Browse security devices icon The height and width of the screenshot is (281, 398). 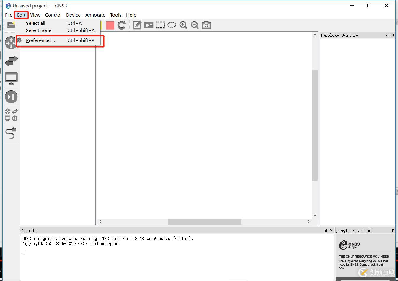click(x=11, y=97)
